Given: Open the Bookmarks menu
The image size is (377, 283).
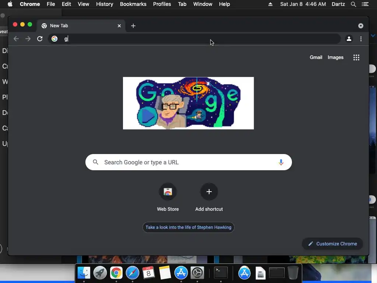Looking at the screenshot, I should [x=133, y=4].
